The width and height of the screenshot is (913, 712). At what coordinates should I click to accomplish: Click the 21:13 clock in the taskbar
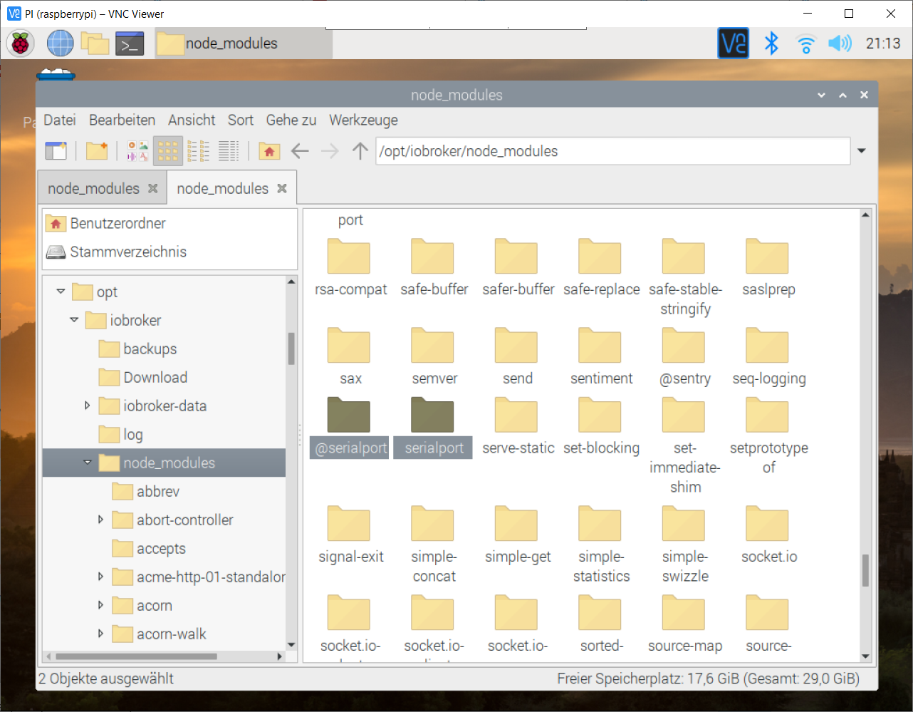pos(883,43)
